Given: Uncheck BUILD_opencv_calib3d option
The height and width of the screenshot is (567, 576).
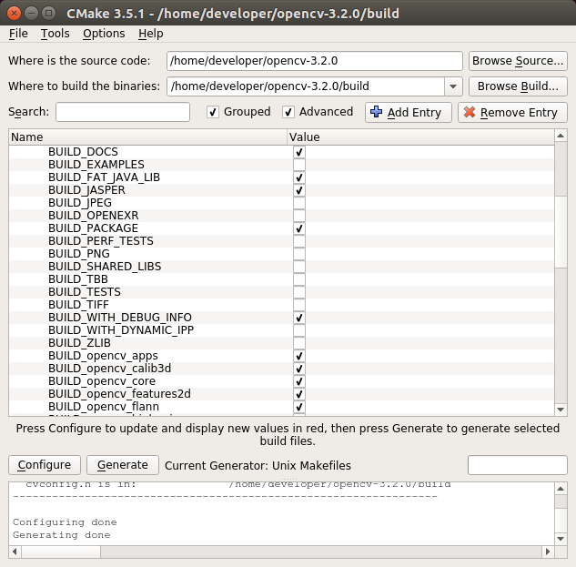Looking at the screenshot, I should (299, 369).
